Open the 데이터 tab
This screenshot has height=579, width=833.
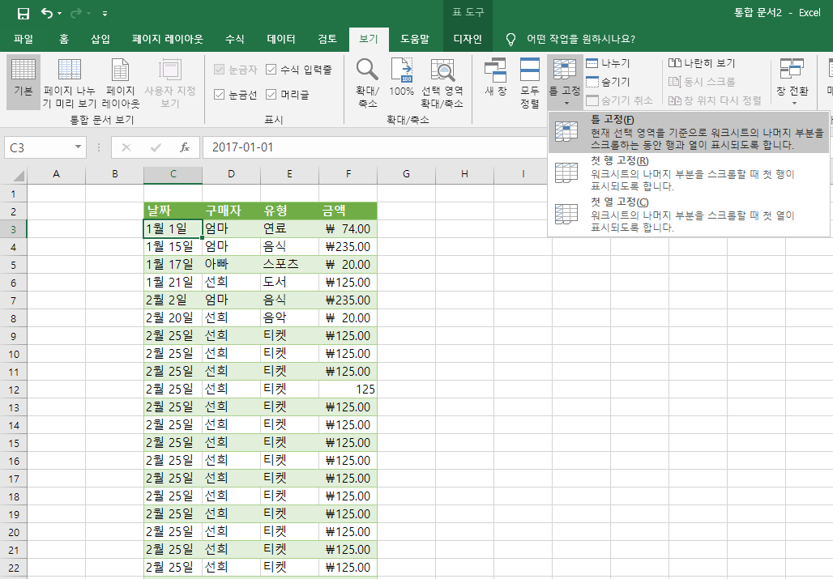(x=281, y=39)
